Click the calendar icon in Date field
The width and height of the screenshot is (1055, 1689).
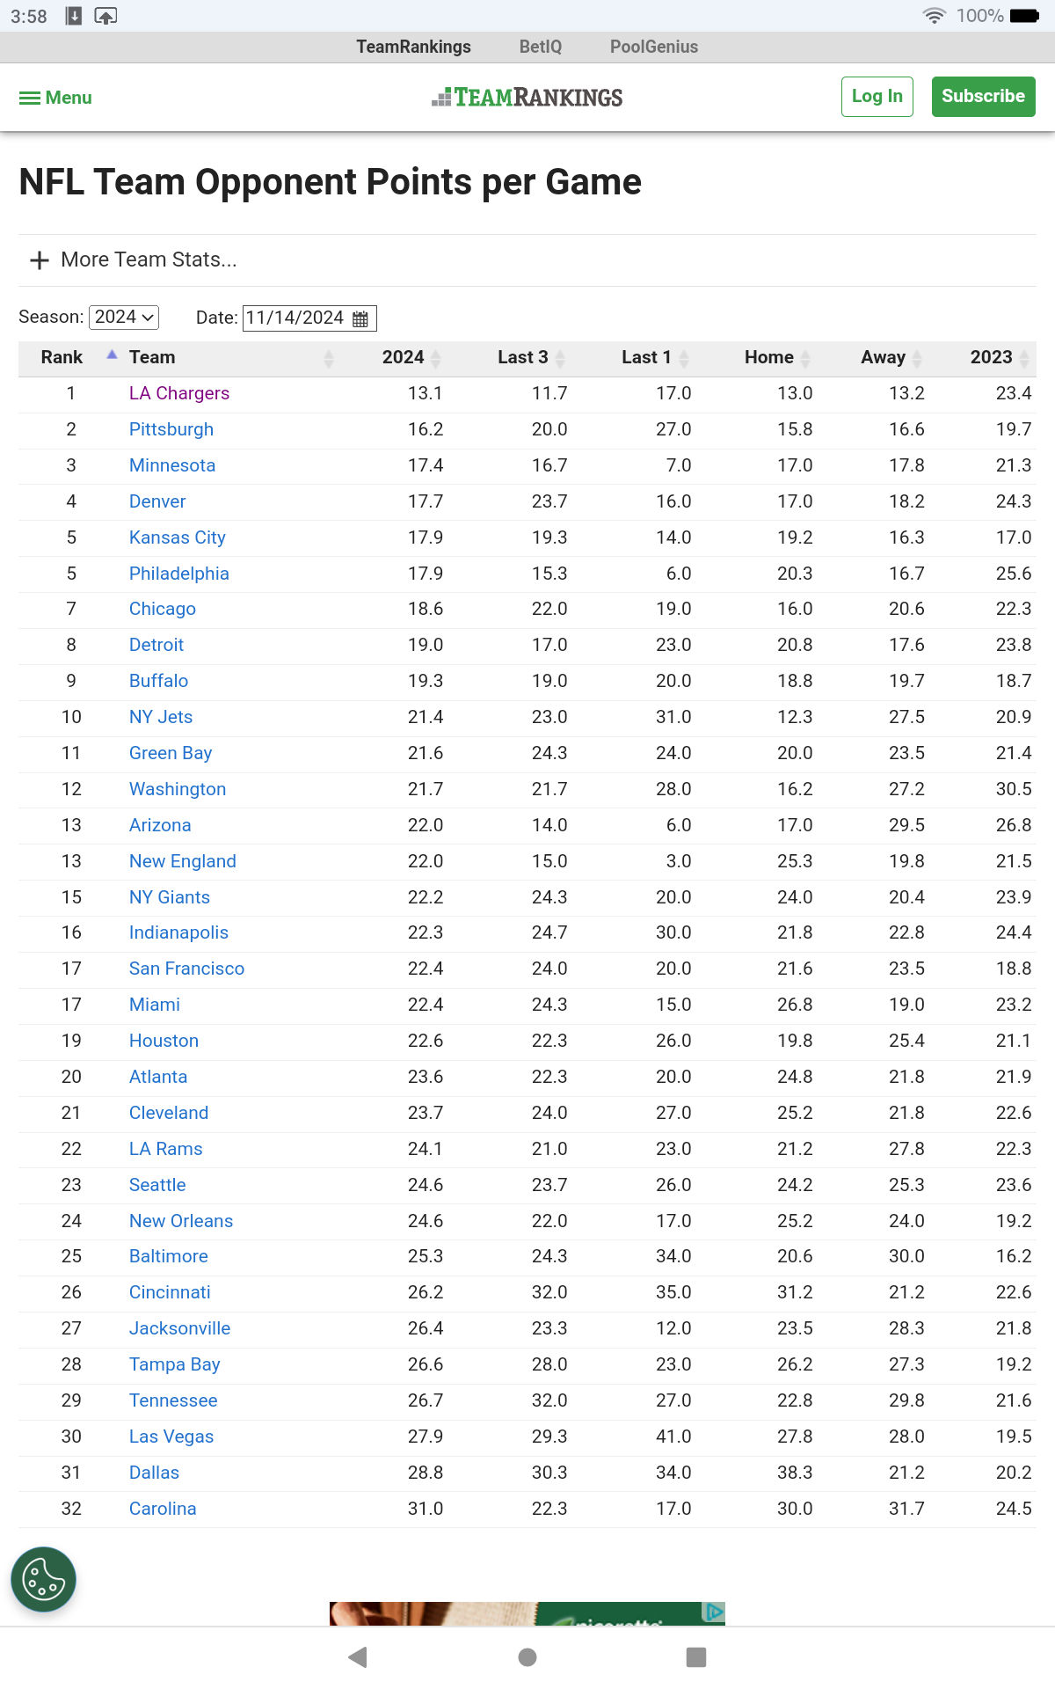[x=360, y=318]
